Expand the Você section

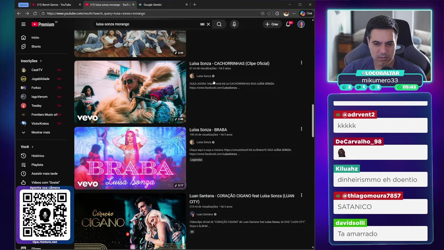(27, 147)
